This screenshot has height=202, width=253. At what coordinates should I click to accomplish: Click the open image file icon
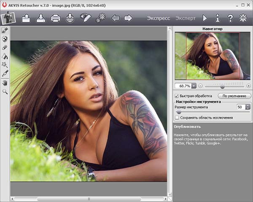click(26, 18)
